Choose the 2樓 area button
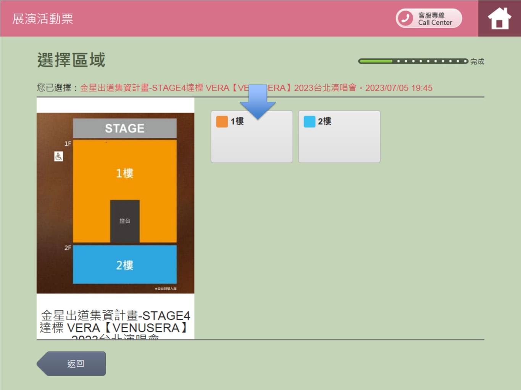 [339, 137]
